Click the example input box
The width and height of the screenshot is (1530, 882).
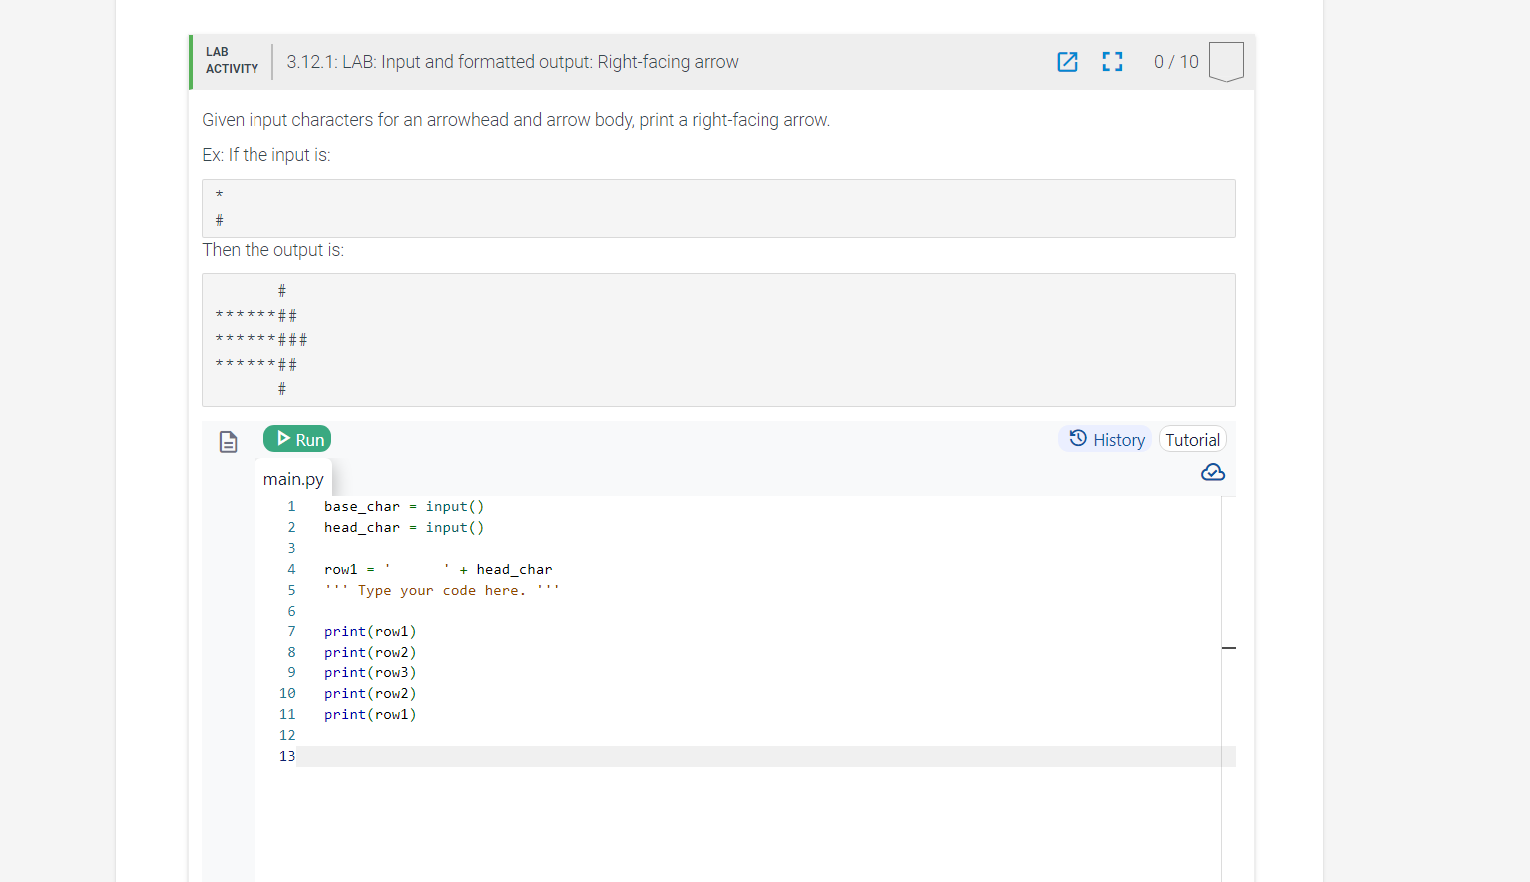point(719,209)
